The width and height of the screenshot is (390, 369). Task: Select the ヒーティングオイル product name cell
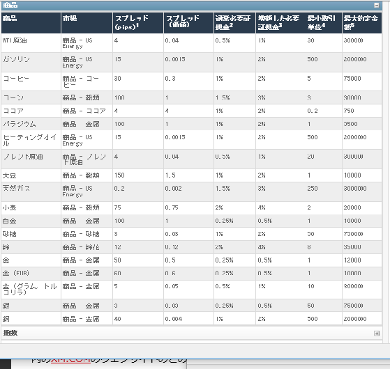pyautogui.click(x=31, y=140)
